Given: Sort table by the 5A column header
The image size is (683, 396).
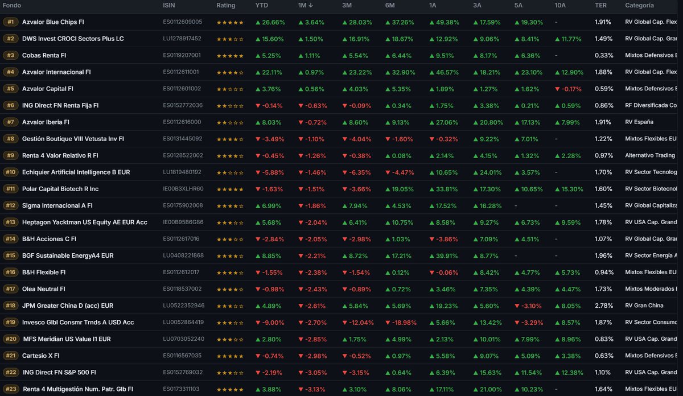Looking at the screenshot, I should tap(519, 5).
